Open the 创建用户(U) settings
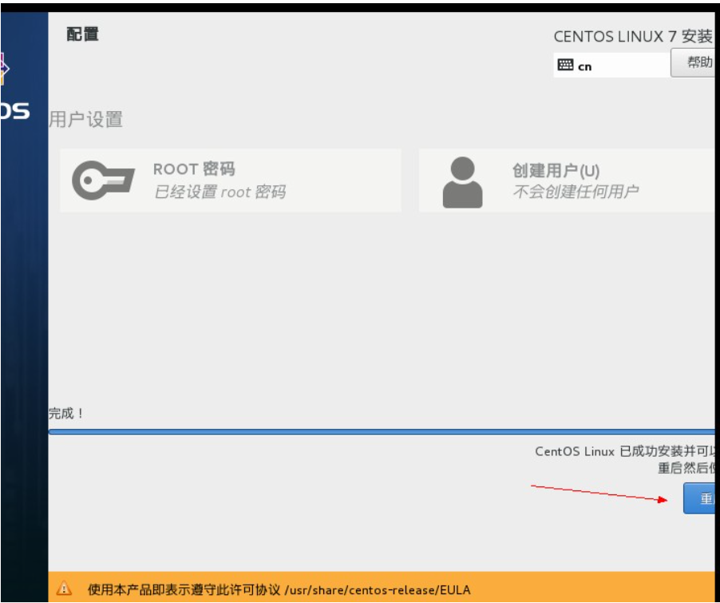This screenshot has height=603, width=720. (567, 181)
